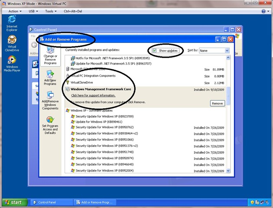
Task: Toggle the Show updates checkbox
Action: (x=154, y=51)
